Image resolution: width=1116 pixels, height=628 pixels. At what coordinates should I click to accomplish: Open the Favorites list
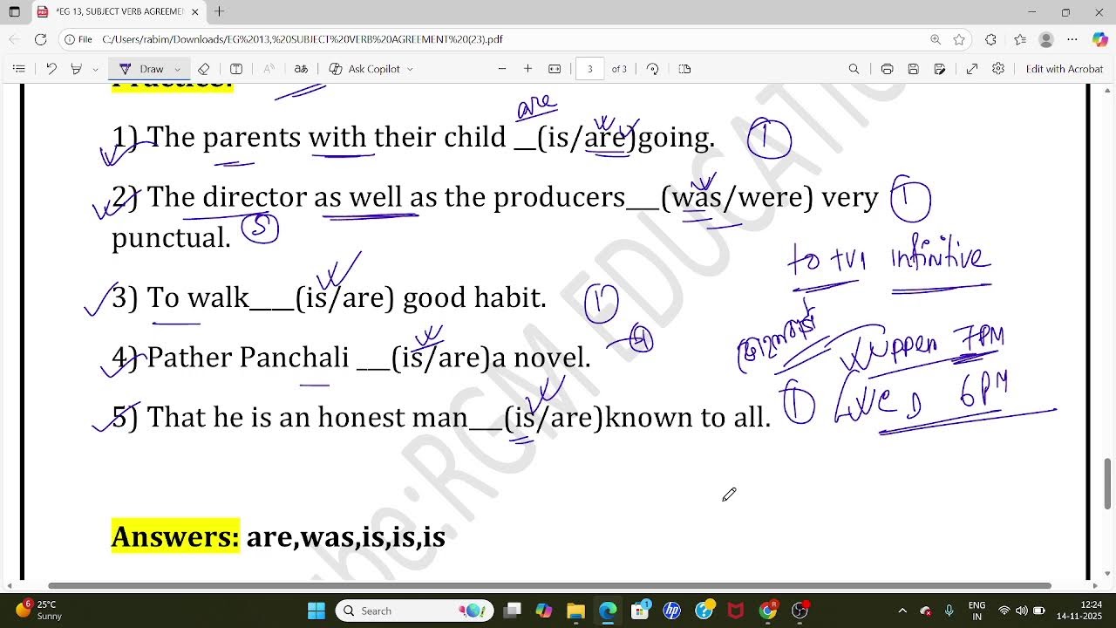(x=1020, y=39)
